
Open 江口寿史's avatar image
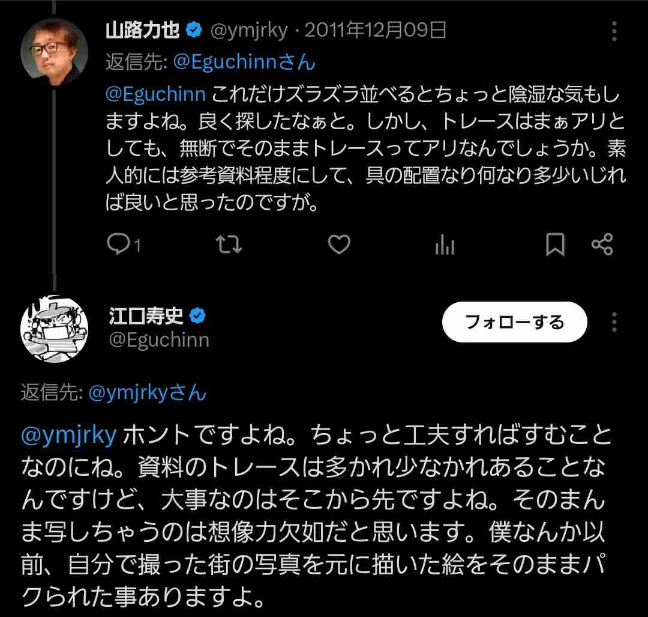(x=55, y=329)
